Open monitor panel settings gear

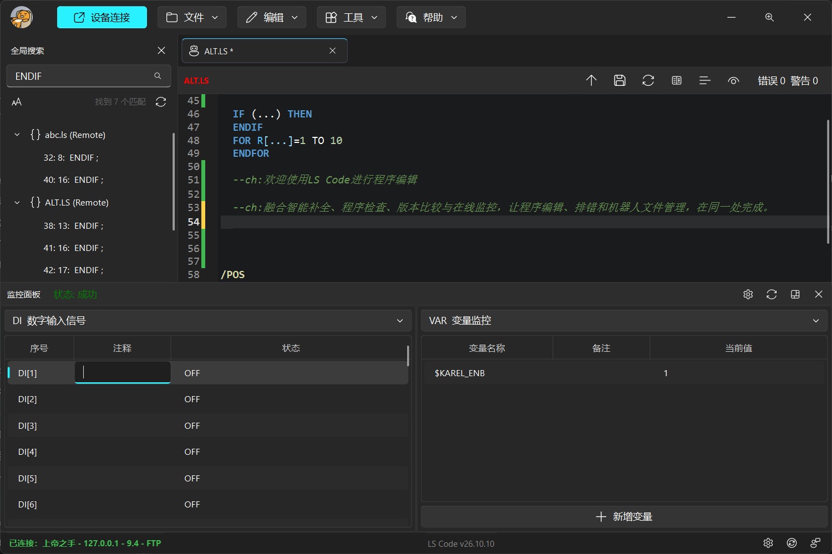pos(748,294)
